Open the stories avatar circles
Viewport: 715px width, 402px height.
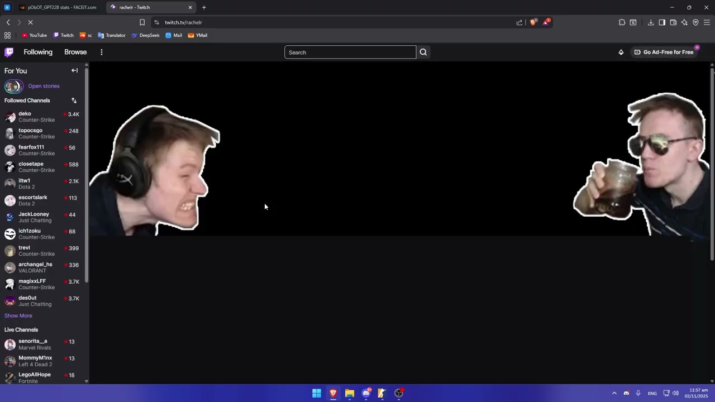coord(14,86)
